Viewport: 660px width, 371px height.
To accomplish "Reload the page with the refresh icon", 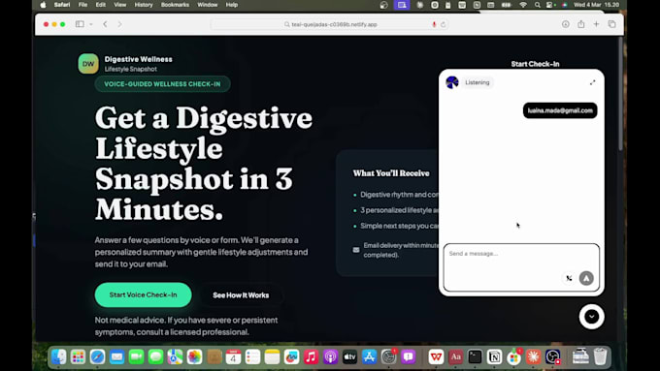I will click(x=443, y=24).
